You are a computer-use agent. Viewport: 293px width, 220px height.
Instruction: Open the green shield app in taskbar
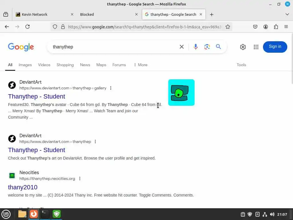tap(57, 214)
